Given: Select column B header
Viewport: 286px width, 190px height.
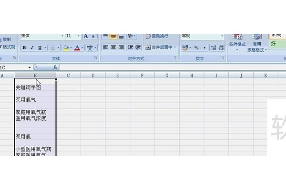Looking at the screenshot, I should (35, 76).
